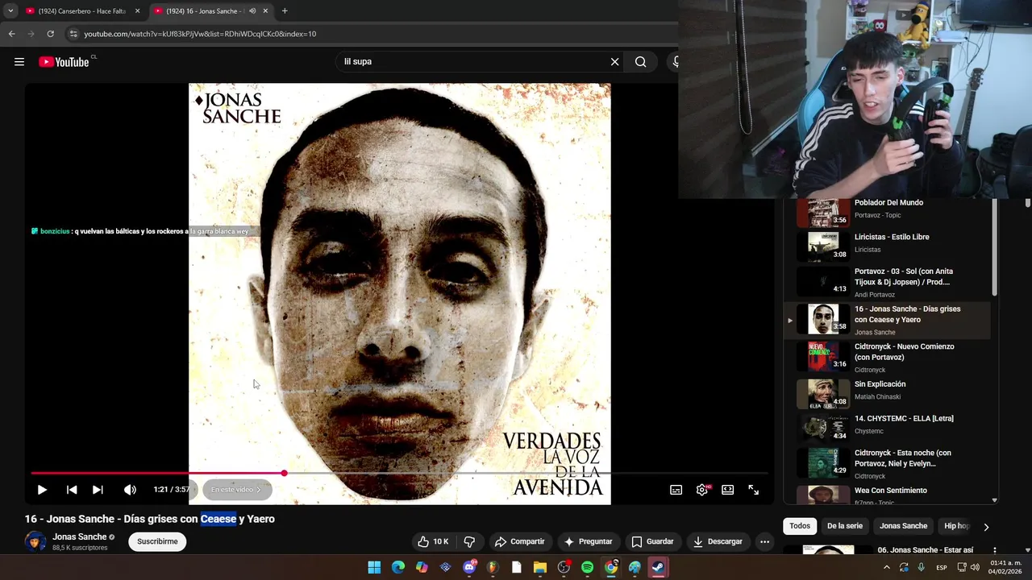Image resolution: width=1032 pixels, height=580 pixels.
Task: Open Microsoft Edge from taskbar
Action: 398,567
